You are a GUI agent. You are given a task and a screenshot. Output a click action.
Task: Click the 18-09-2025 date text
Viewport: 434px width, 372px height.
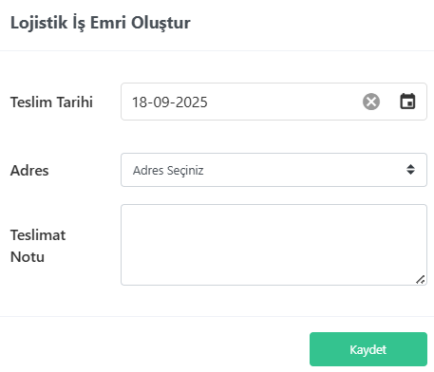pyautogui.click(x=170, y=102)
